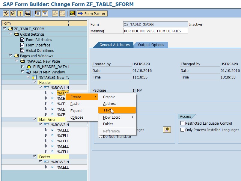Click the Undo toolbar icon
This screenshot has height=181, width=241.
click(x=55, y=13)
